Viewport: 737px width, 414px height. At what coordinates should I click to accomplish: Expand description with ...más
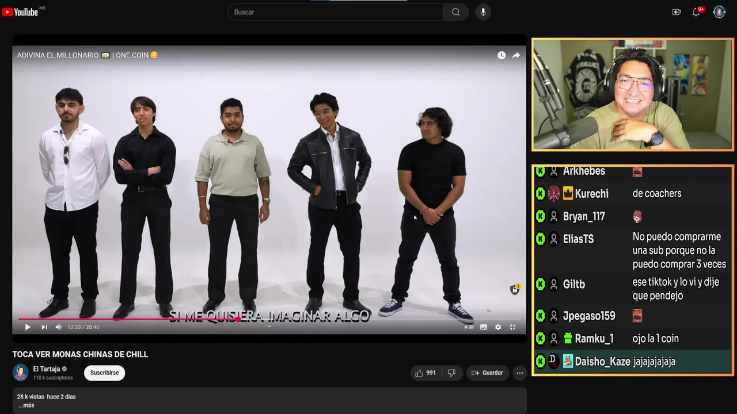click(26, 405)
